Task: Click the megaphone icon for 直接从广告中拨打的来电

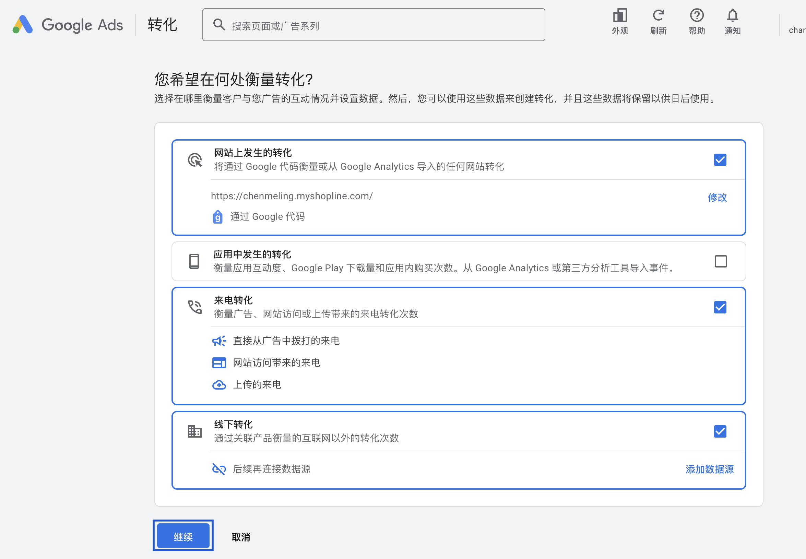Action: (219, 341)
